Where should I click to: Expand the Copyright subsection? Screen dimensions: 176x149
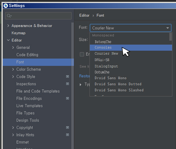[x=13, y=127]
